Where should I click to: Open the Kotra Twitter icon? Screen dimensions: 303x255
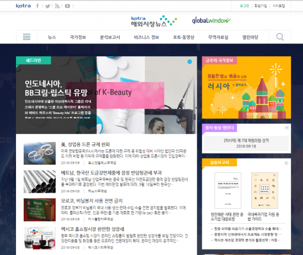[47, 6]
